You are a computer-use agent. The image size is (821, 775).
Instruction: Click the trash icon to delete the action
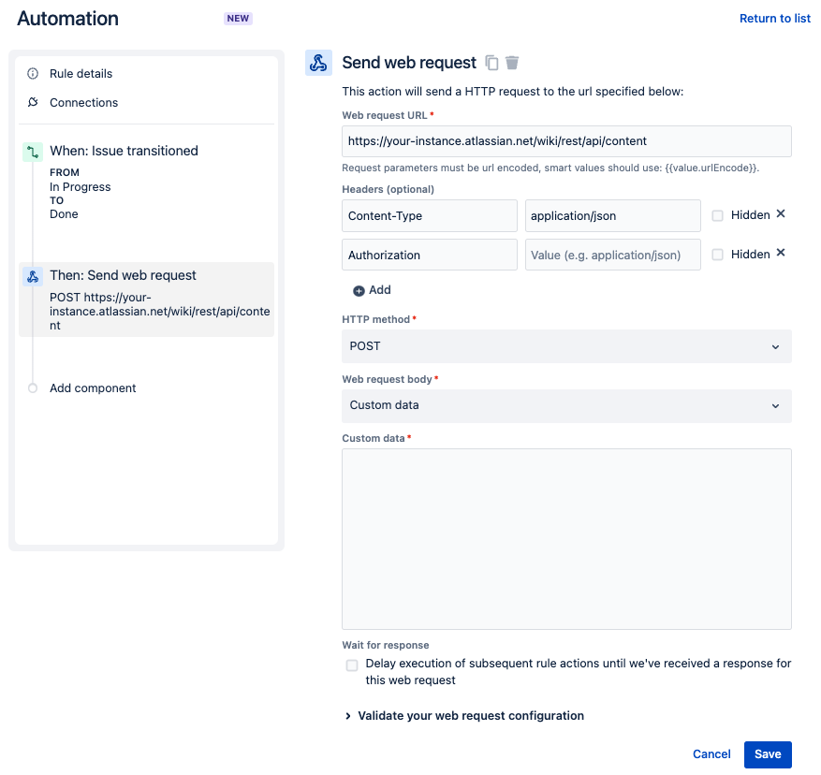(511, 62)
